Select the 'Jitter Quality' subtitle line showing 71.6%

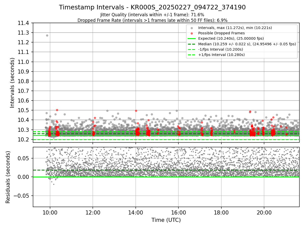point(152,15)
